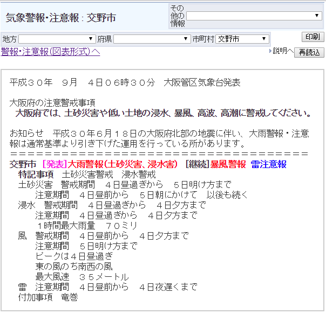Click the 大阪管区気象台発表 issue line
326x314 pixels.
pos(125,83)
